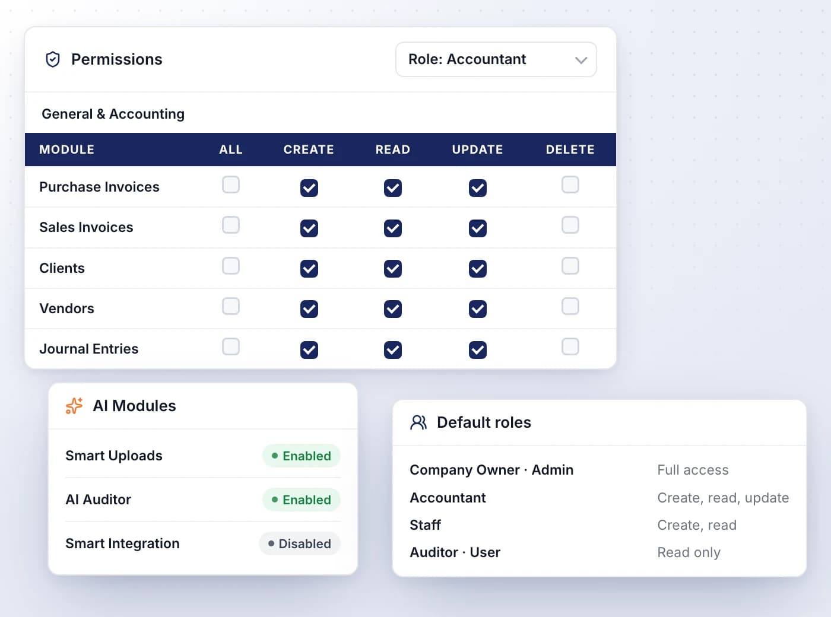
Task: Click the Read only access text
Action: [689, 552]
